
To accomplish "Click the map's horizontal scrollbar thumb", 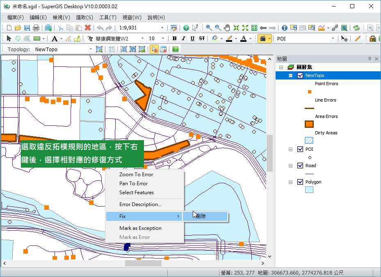I will click(144, 263).
